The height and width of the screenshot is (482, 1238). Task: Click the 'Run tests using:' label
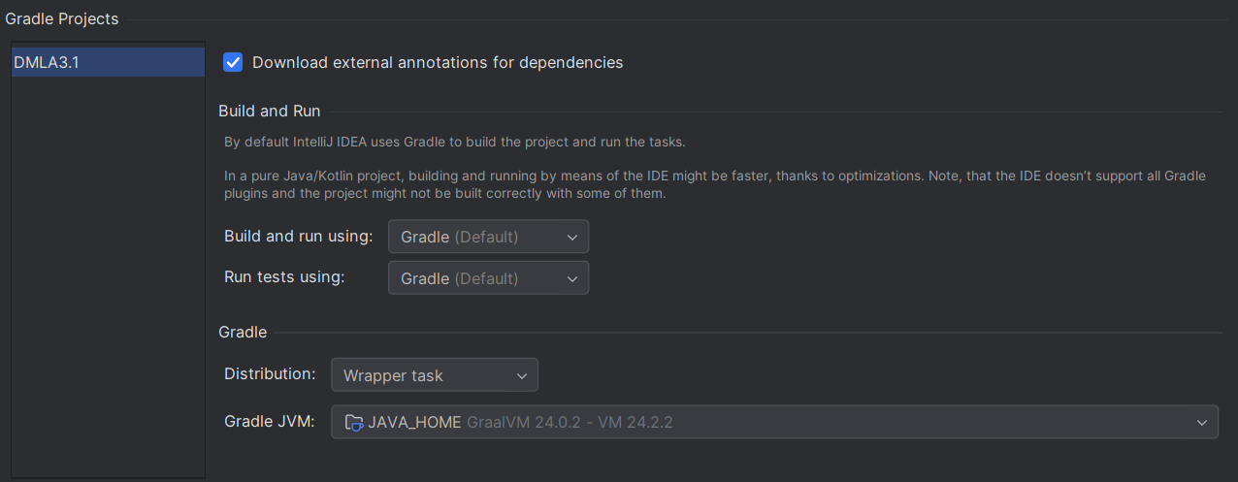coord(284,276)
